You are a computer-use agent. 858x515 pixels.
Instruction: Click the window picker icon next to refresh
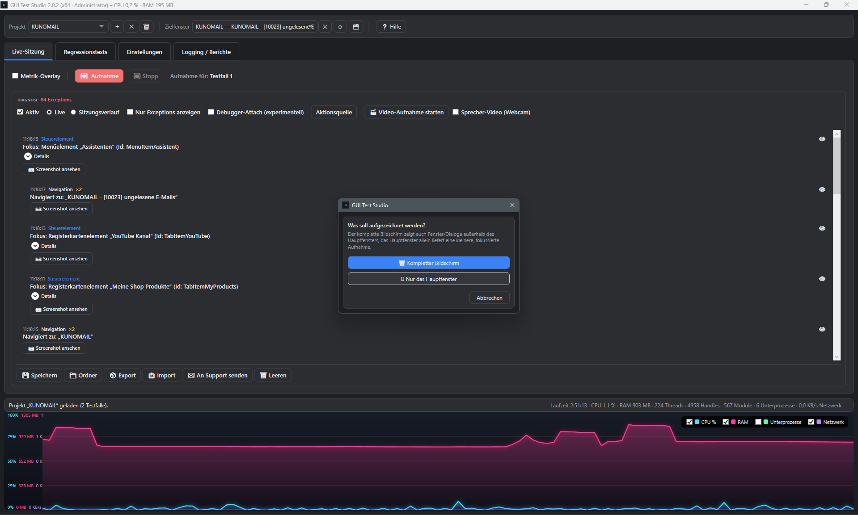click(356, 27)
